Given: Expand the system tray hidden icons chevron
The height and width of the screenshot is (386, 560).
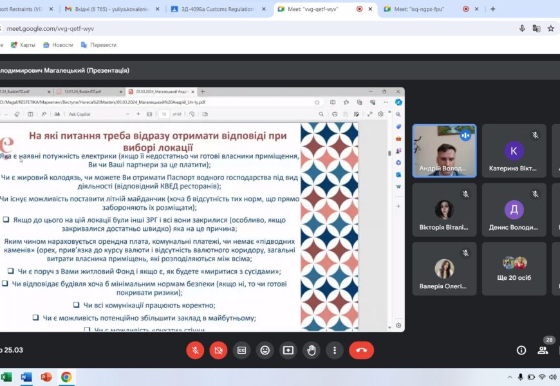Looking at the screenshot, I should coord(507,377).
